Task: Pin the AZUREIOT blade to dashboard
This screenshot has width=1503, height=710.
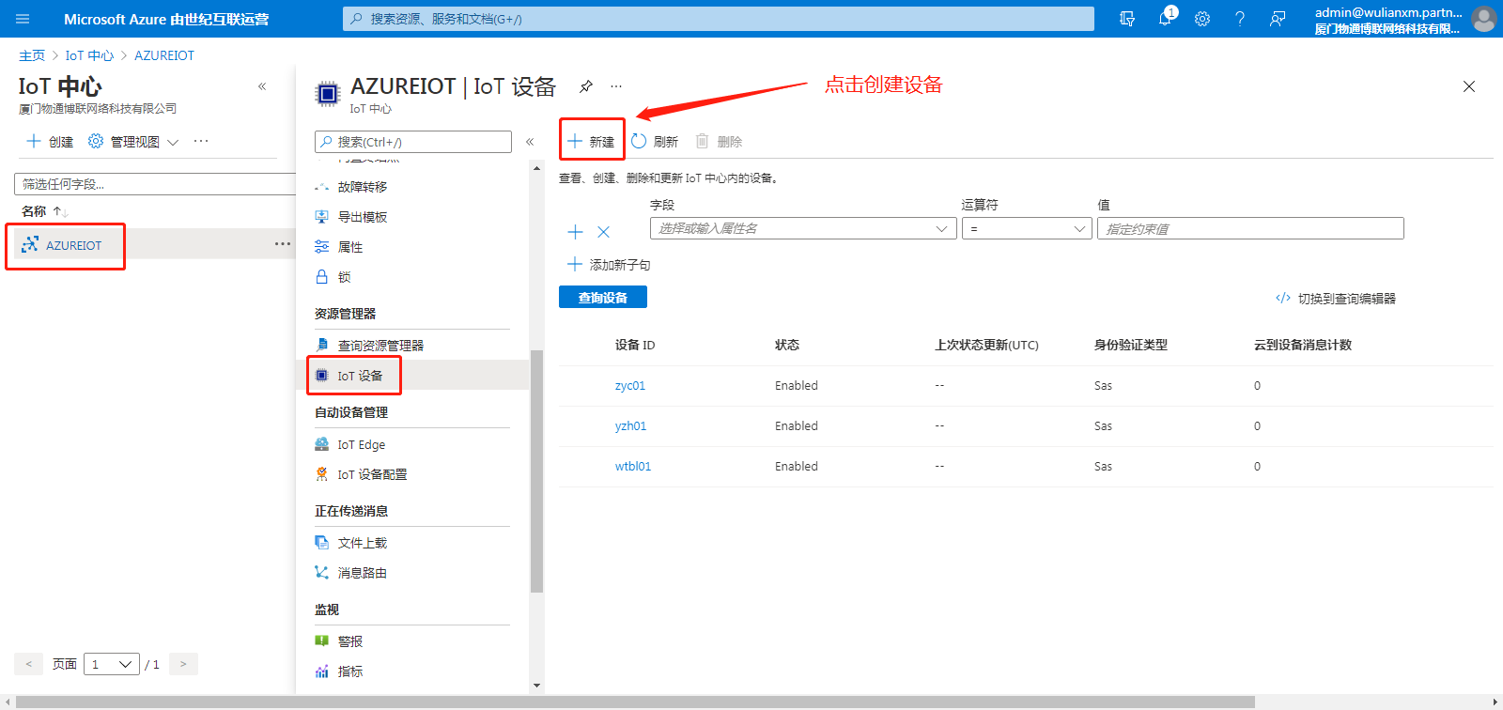Action: coord(586,86)
